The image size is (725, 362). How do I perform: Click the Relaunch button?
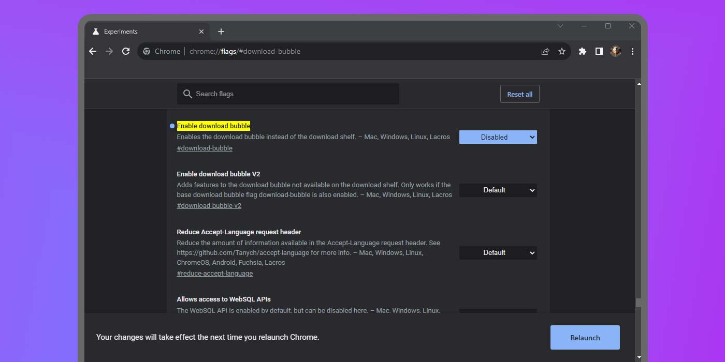tap(585, 337)
